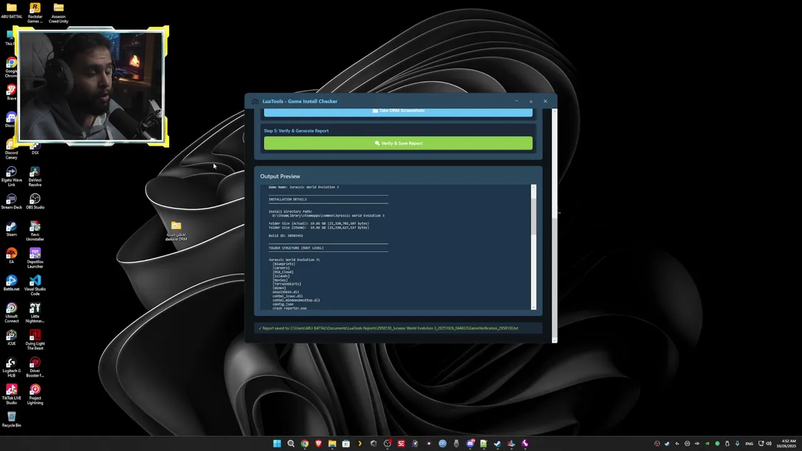Open Discord from the taskbar
Image resolution: width=802 pixels, height=451 pixels.
[470, 443]
